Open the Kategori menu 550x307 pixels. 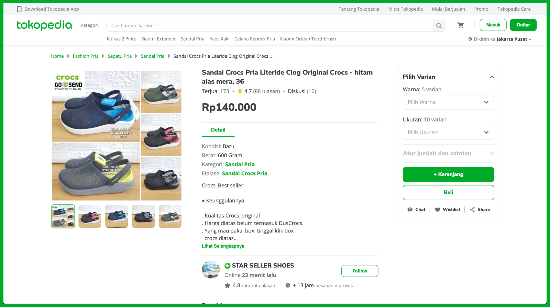[x=89, y=25]
